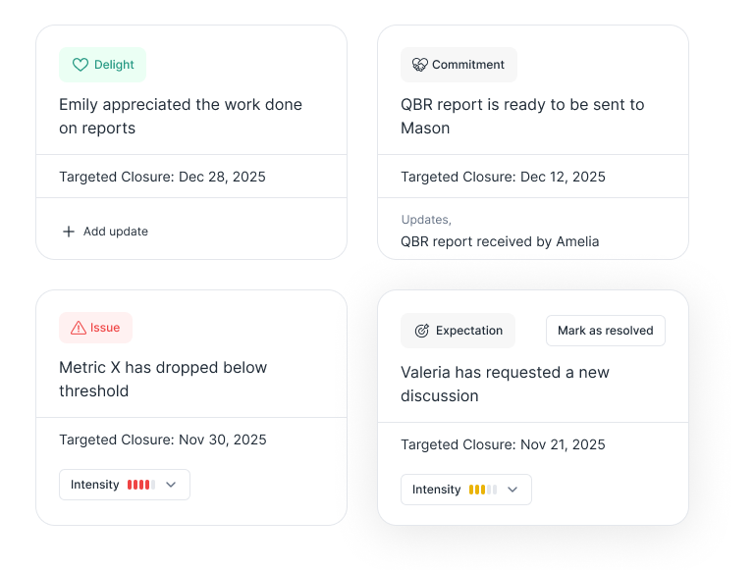Click the "QBR report received by Amelia" update
755x570 pixels.
pos(500,241)
